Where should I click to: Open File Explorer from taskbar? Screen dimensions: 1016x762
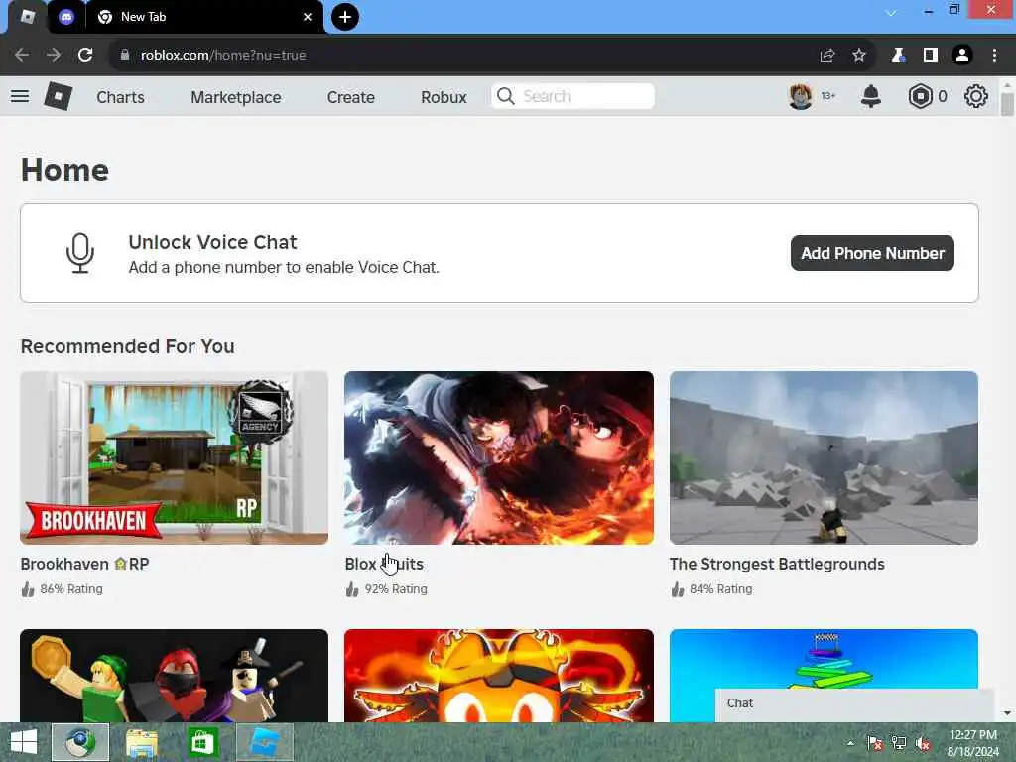[141, 742]
